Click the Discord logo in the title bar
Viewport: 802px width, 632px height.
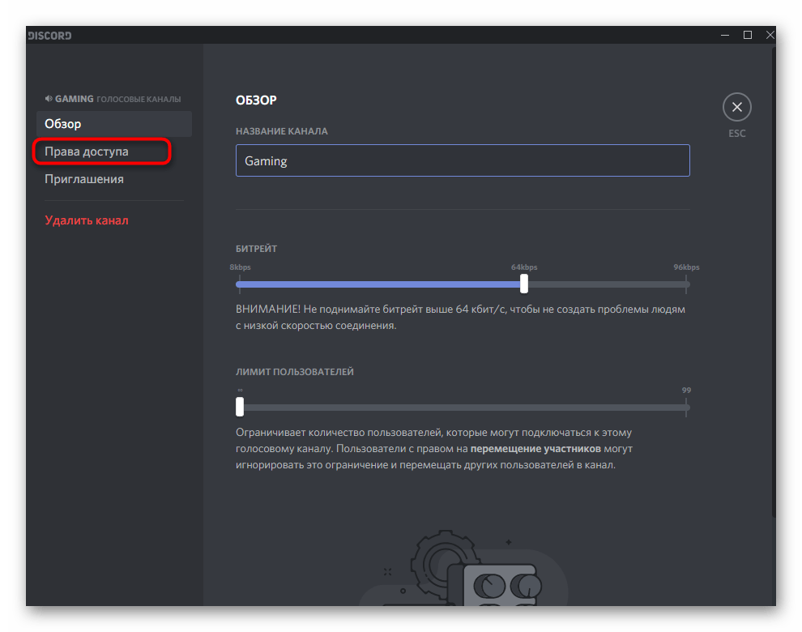(x=50, y=35)
